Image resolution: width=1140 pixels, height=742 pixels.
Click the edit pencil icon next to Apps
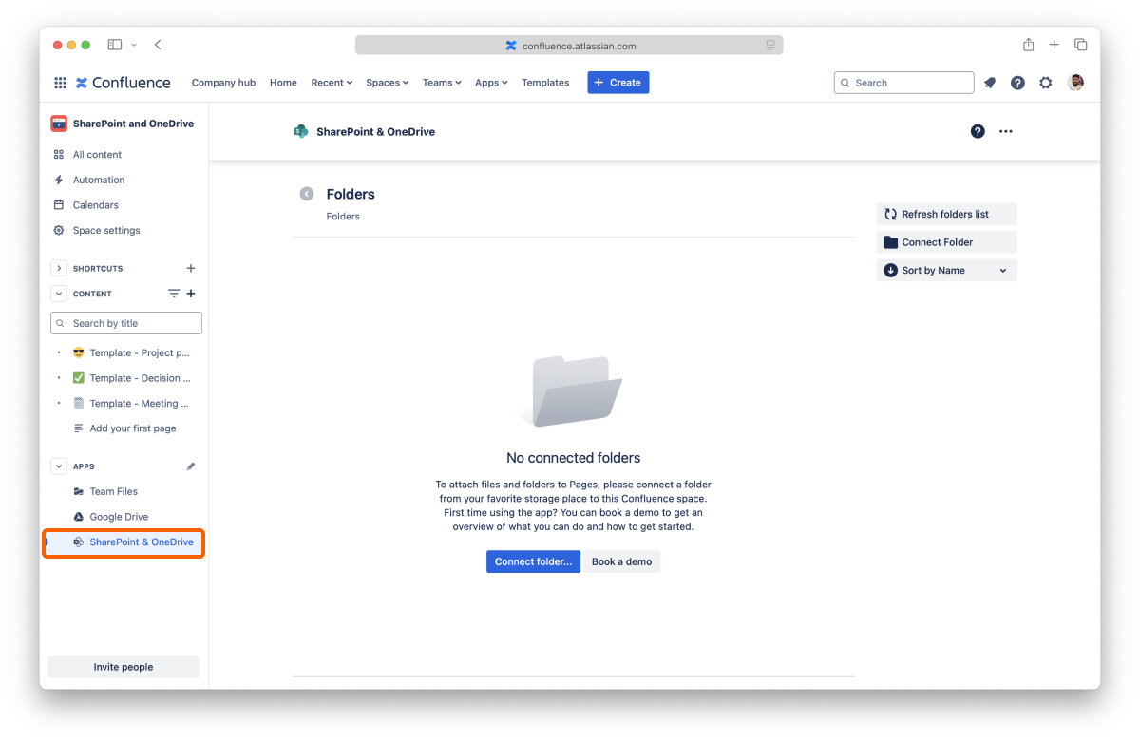[x=191, y=466]
